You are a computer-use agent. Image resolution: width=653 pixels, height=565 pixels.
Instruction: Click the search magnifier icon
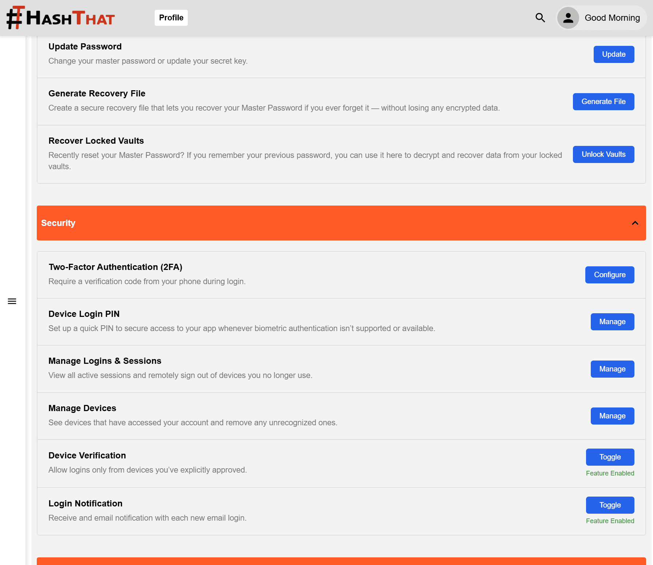tap(540, 18)
